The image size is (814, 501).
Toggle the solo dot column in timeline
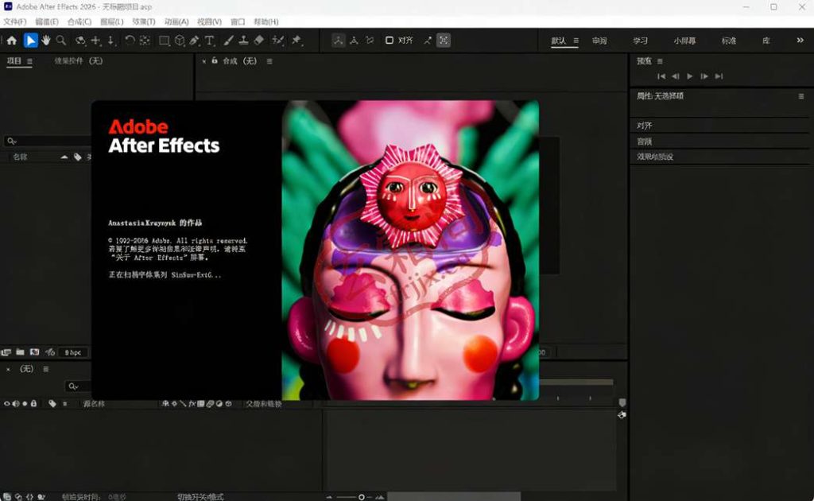coord(25,403)
